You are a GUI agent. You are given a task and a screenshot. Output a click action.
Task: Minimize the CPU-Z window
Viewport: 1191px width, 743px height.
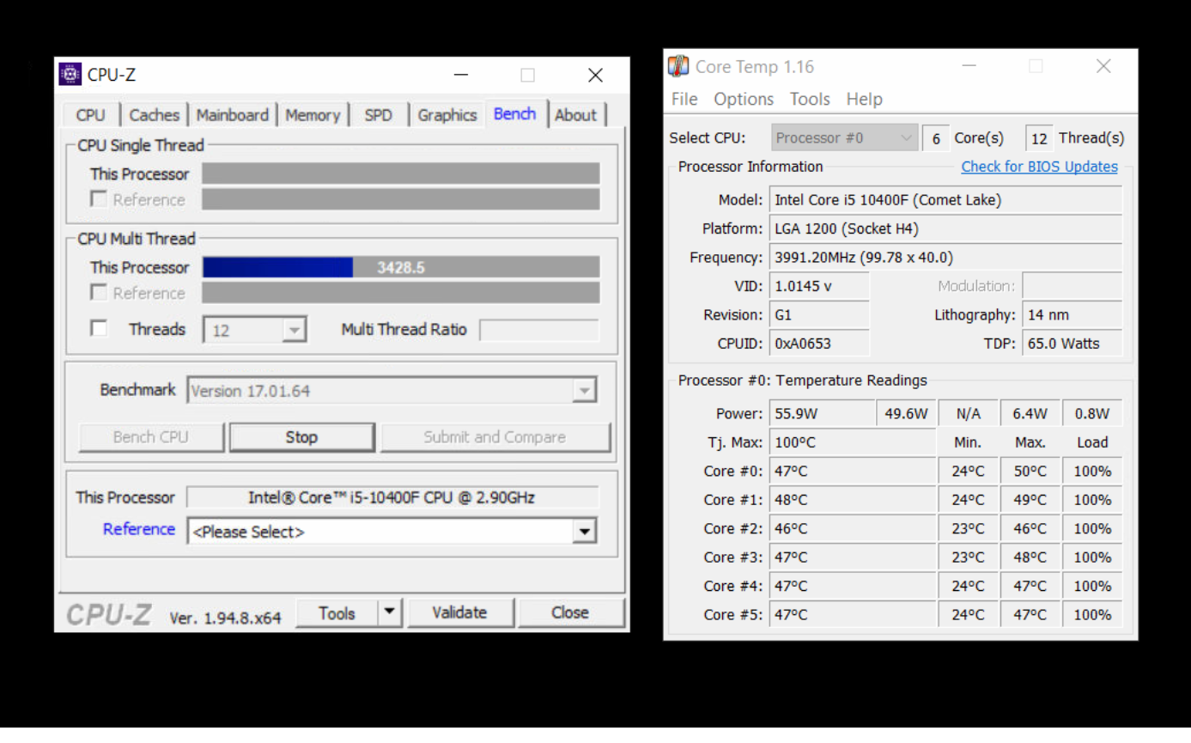click(x=461, y=75)
